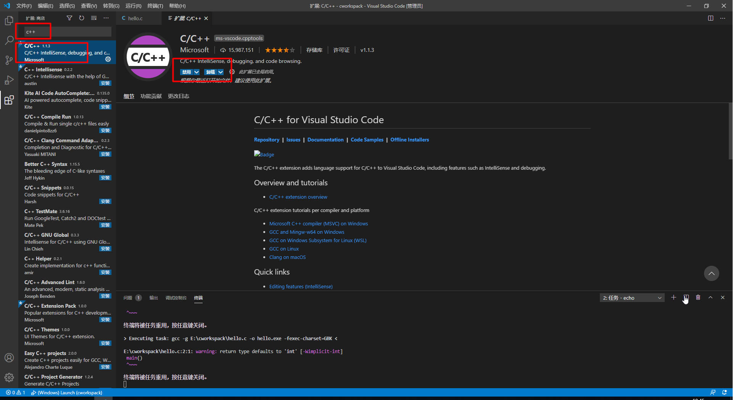
Task: Click the star rating of C/C++ extension
Action: 280,50
